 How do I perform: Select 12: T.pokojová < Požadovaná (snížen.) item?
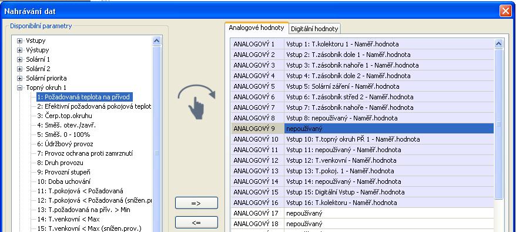pyautogui.click(x=94, y=200)
